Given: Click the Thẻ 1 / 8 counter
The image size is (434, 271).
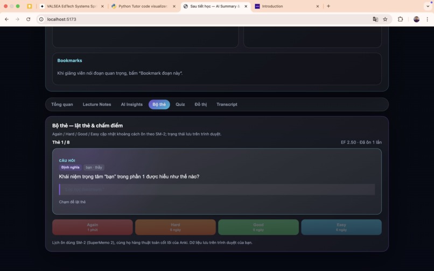Looking at the screenshot, I should click(x=61, y=142).
